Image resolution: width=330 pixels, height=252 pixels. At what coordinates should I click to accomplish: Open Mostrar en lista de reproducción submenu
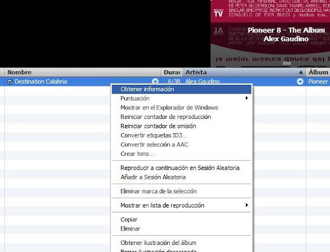pos(182,205)
